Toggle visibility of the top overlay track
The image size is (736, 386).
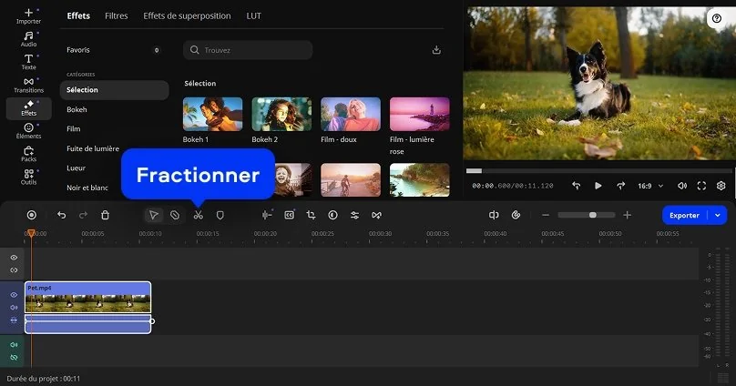click(14, 258)
